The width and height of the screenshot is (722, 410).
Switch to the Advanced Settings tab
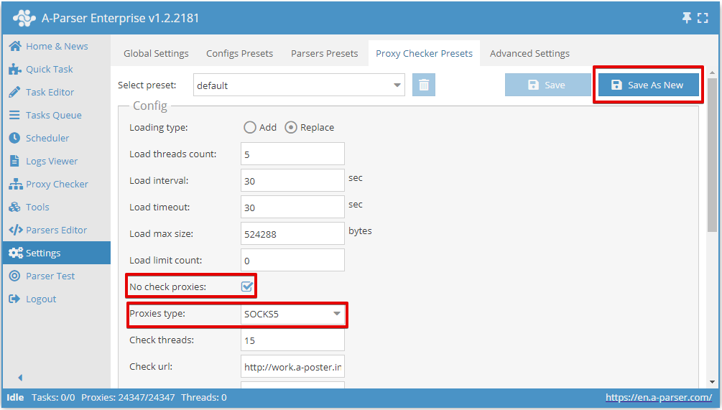[x=529, y=53]
